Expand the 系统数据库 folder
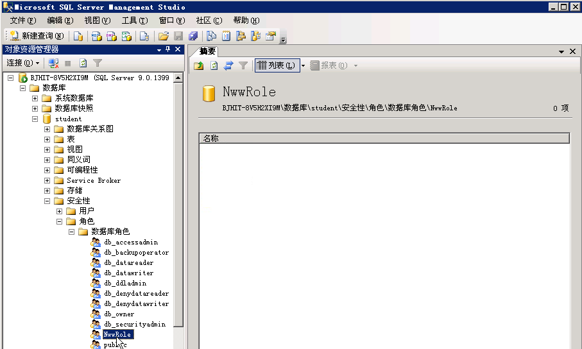Screen dimensions: 582x349 tap(35, 98)
